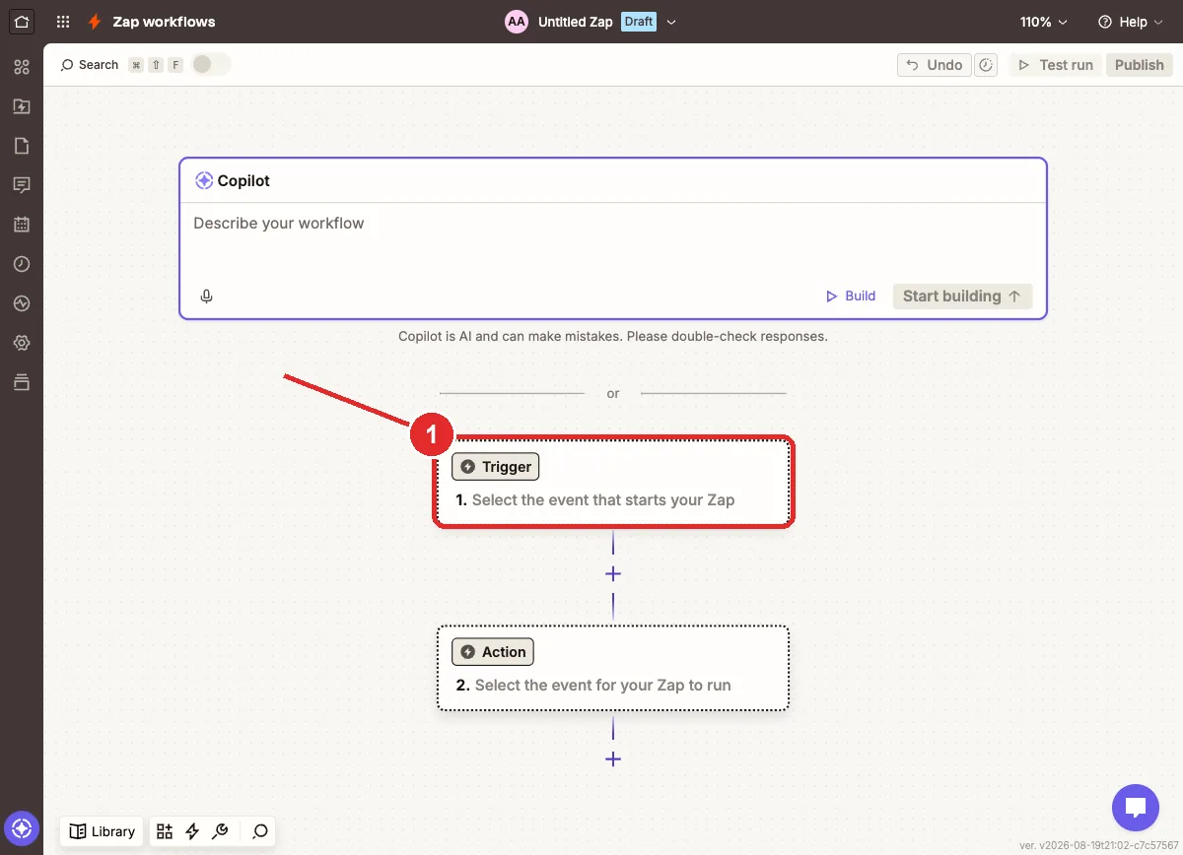Click the Draft status badge

pyautogui.click(x=639, y=22)
